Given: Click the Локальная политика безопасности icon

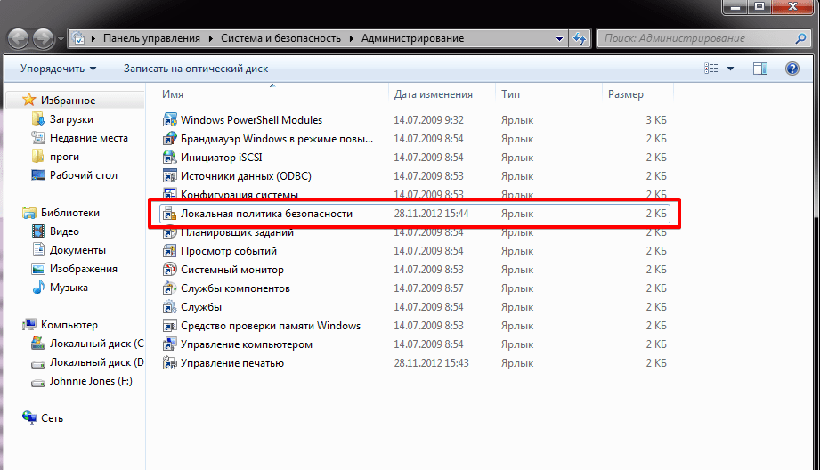Looking at the screenshot, I should tap(169, 214).
